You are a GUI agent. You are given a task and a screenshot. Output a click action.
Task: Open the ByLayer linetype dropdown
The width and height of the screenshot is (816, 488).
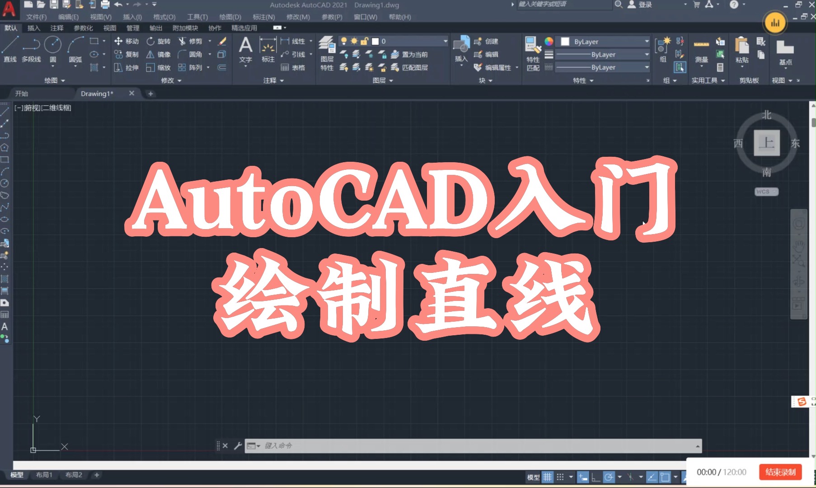tap(602, 67)
